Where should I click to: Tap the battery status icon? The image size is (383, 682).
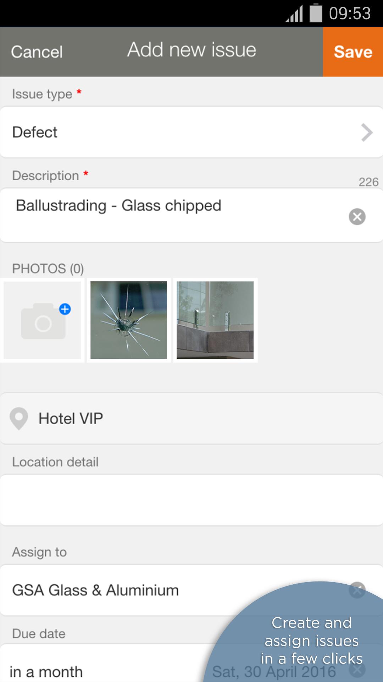click(x=316, y=13)
